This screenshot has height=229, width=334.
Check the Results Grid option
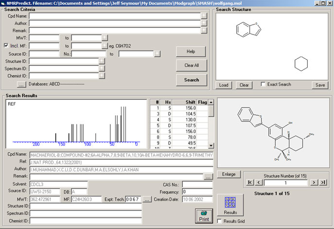(x=220, y=221)
